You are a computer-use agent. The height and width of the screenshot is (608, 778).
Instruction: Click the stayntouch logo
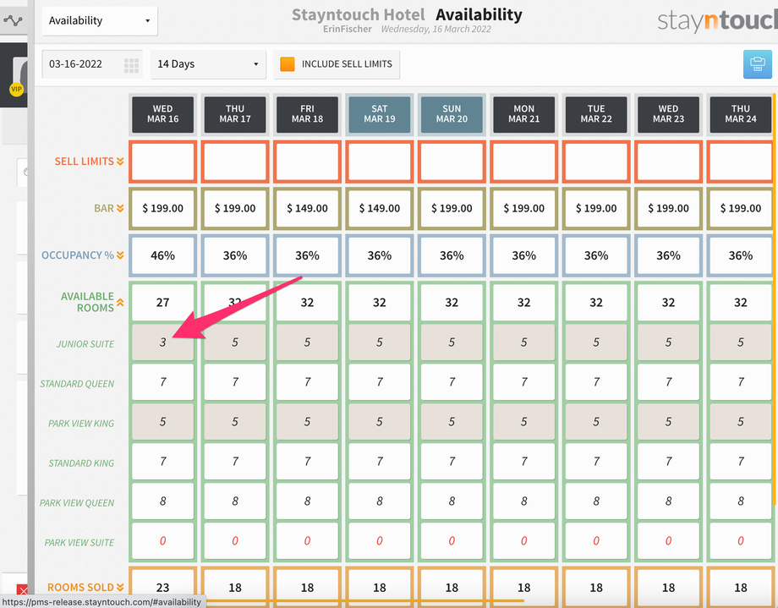[x=717, y=20]
